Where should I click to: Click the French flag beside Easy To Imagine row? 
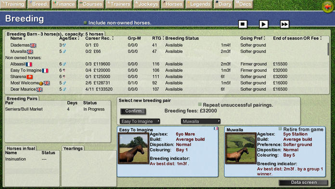(45, 71)
